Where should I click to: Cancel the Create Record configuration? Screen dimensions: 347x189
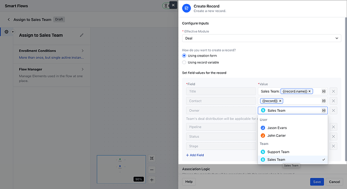(x=334, y=181)
